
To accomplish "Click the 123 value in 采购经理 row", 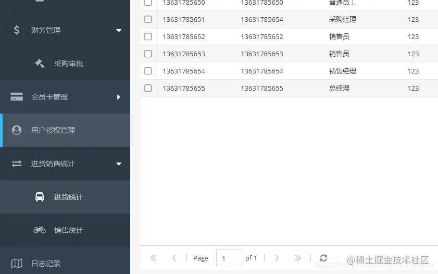I will tap(413, 20).
